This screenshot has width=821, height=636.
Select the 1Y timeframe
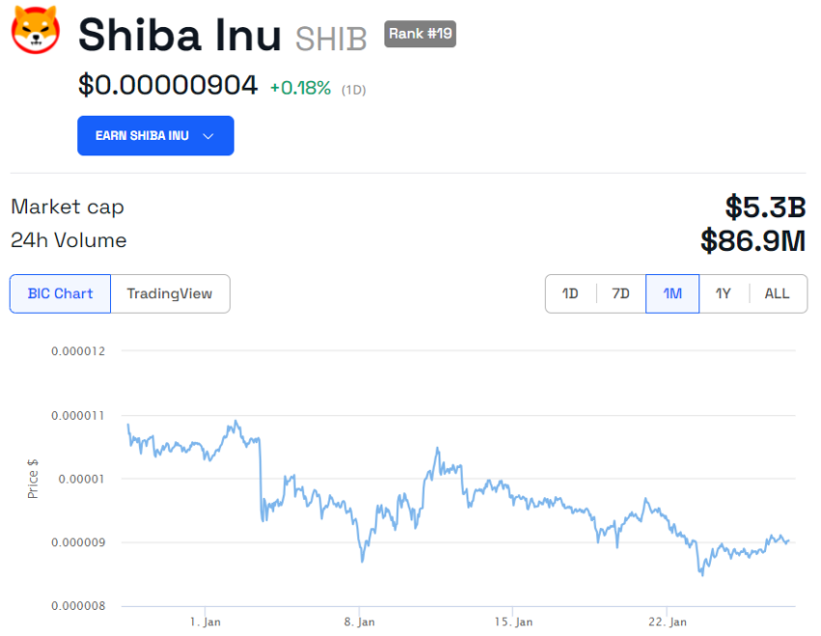coord(723,293)
